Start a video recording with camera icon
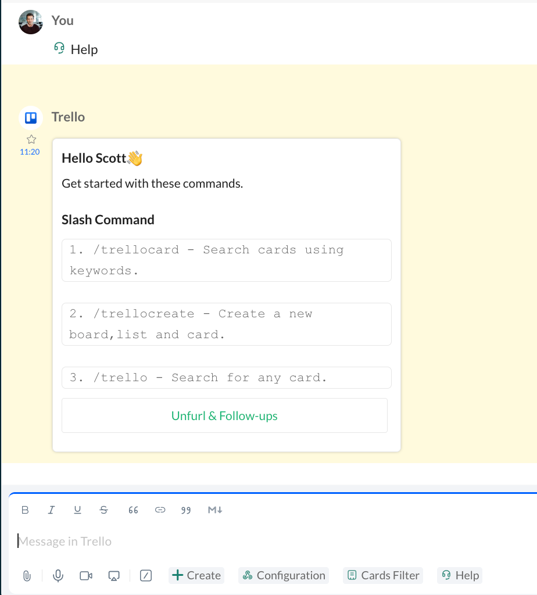 [86, 576]
